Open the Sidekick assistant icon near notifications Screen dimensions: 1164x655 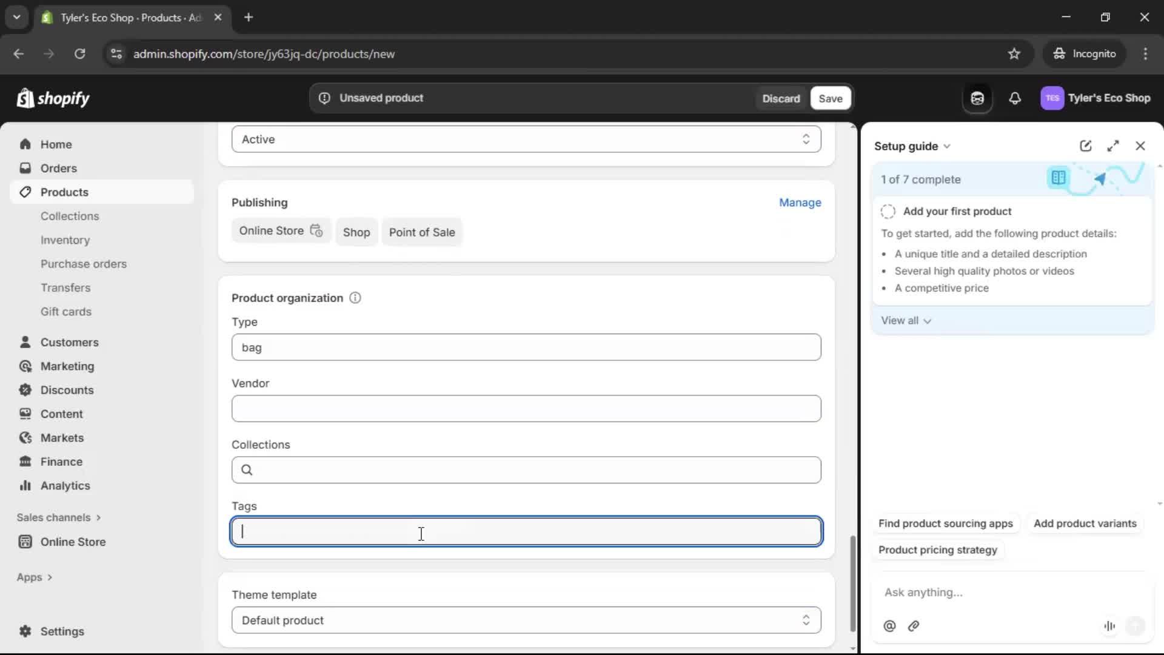click(x=977, y=98)
